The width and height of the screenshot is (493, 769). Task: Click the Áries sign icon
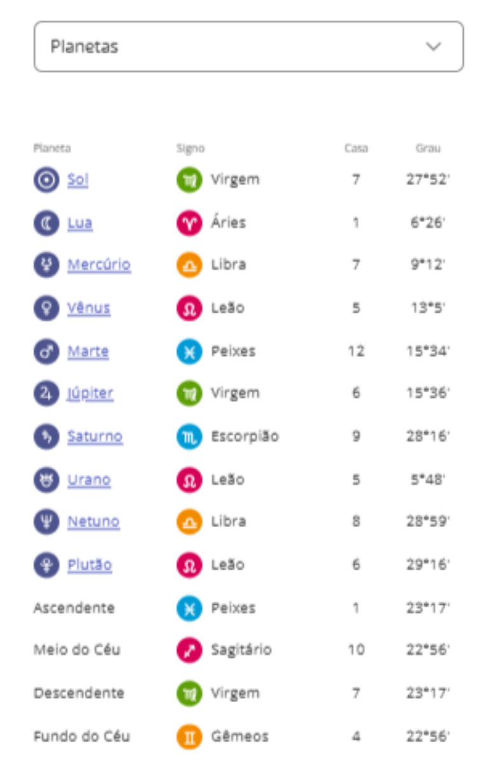coord(189,223)
